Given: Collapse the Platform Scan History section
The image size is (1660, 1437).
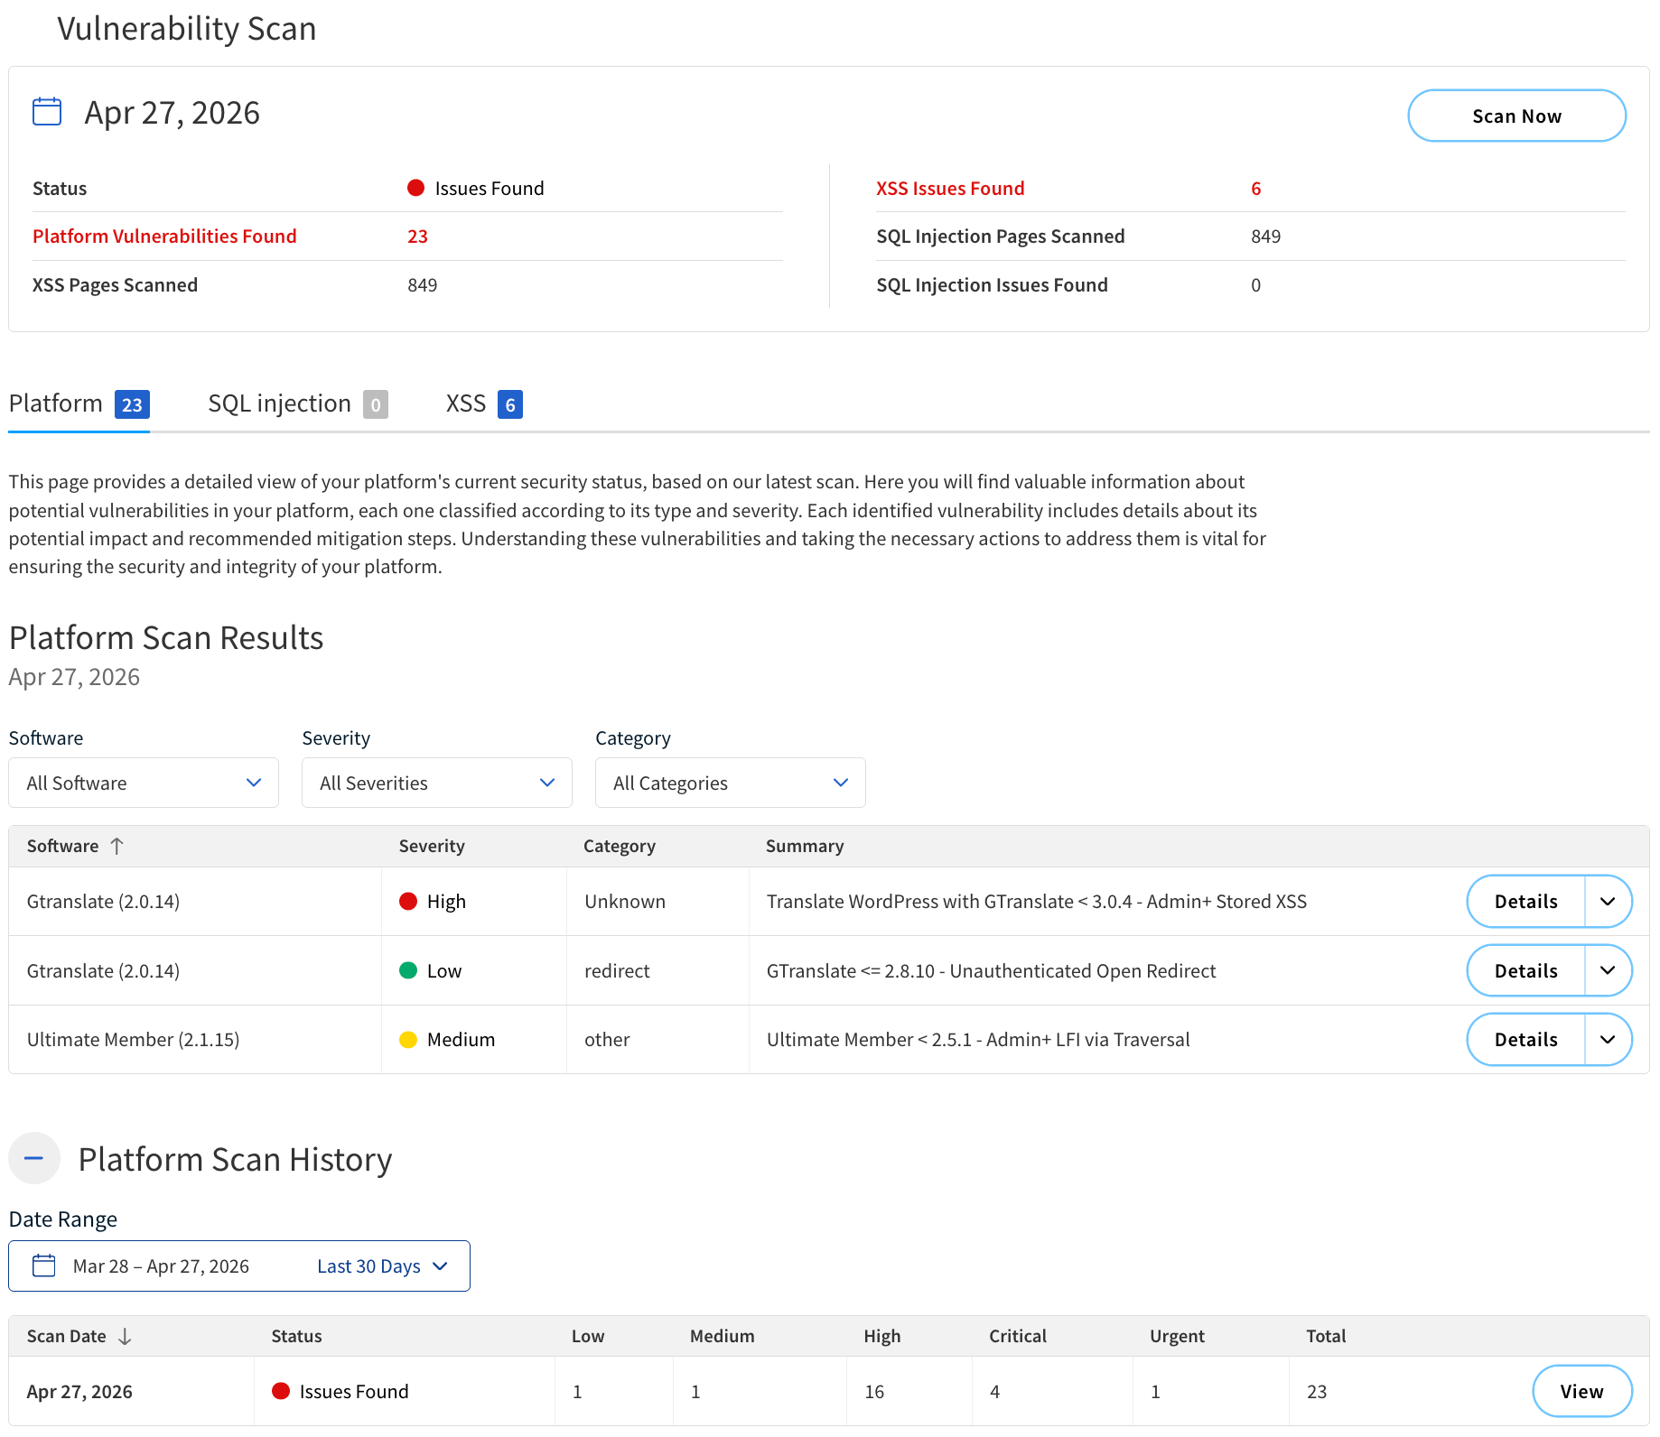Looking at the screenshot, I should point(34,1158).
